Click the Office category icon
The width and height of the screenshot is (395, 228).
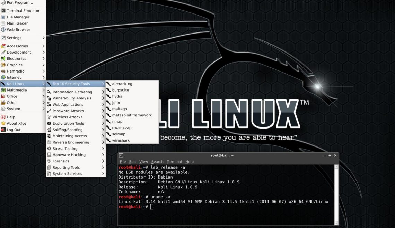pos(3,96)
